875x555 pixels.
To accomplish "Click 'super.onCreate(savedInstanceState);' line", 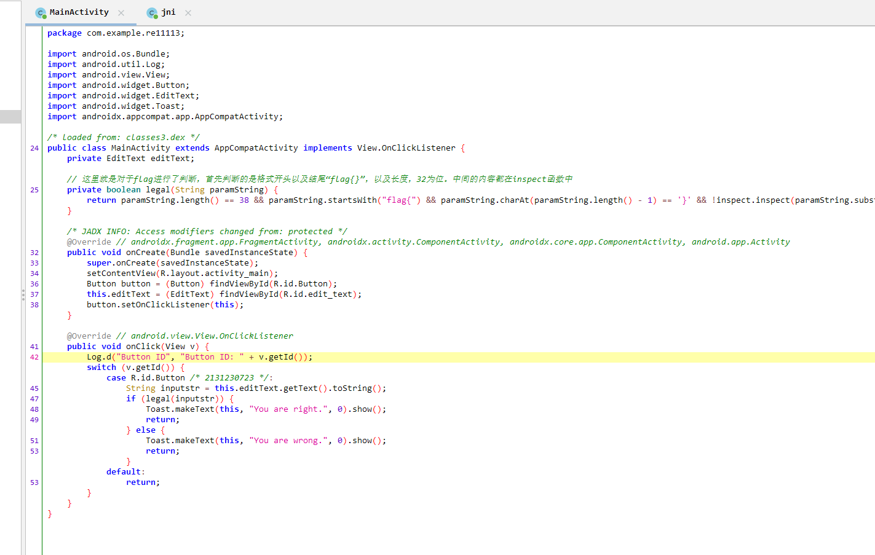I will coord(172,263).
